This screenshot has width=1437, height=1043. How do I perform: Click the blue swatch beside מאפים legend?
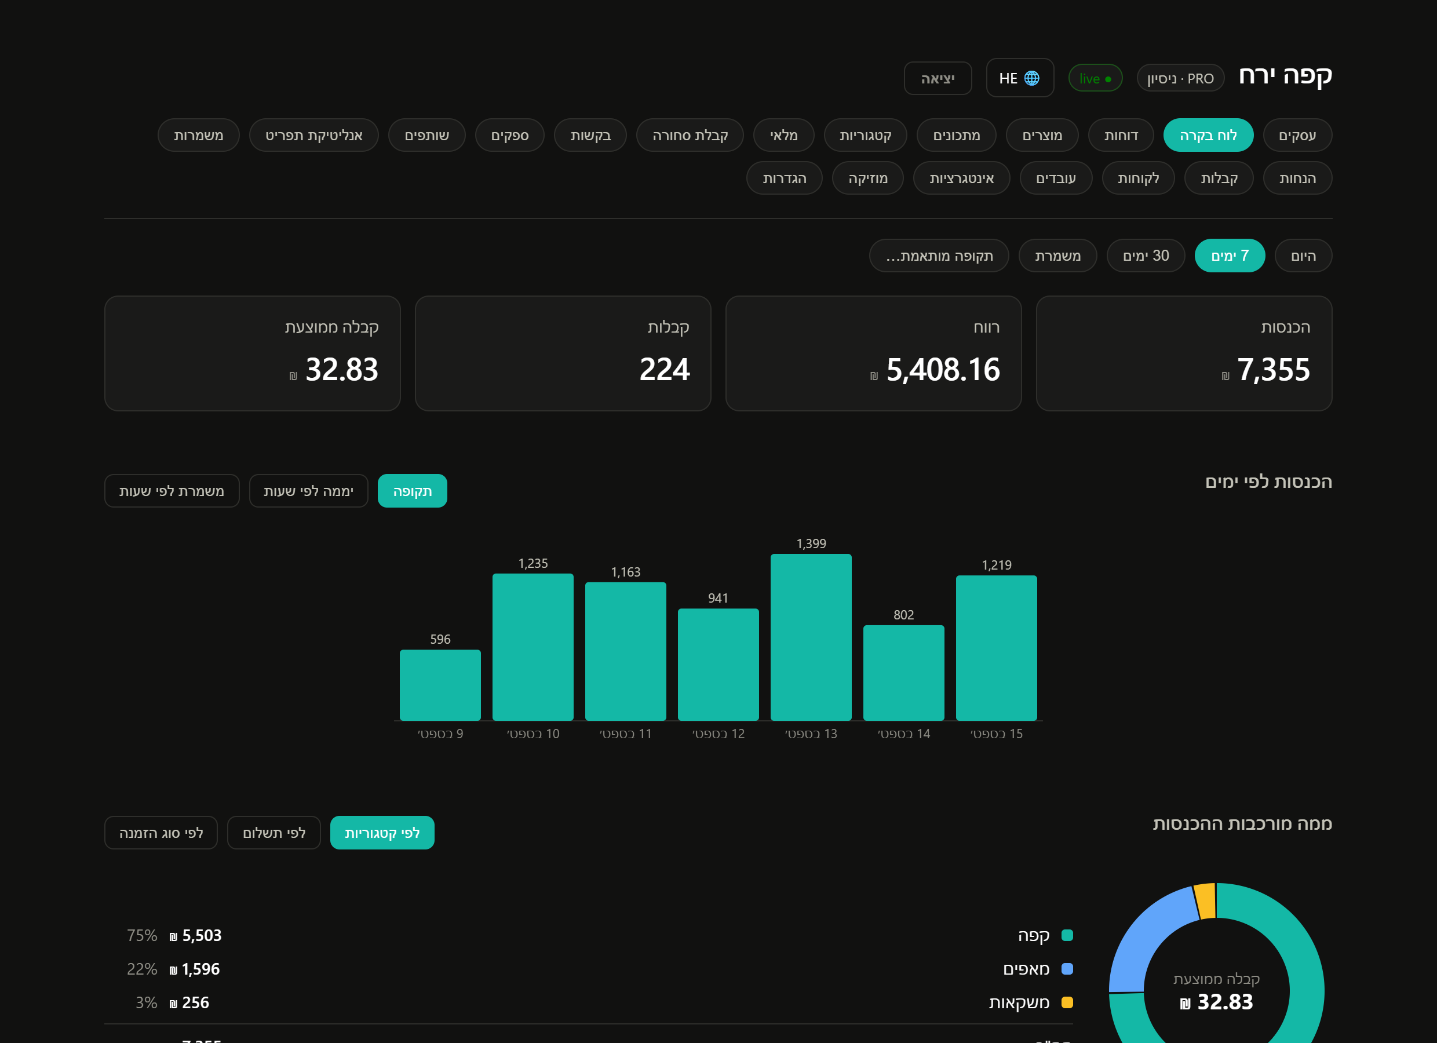click(x=1067, y=969)
